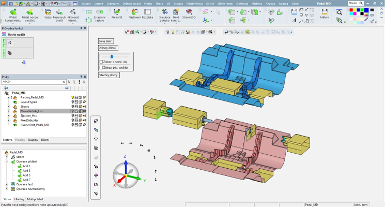Collapse the Operace přidání node
The image size is (385, 207).
[6, 161]
